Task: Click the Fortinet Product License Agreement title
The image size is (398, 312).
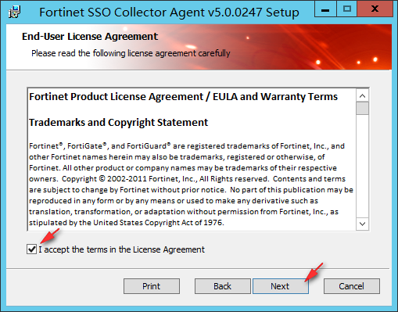Action: [183, 97]
